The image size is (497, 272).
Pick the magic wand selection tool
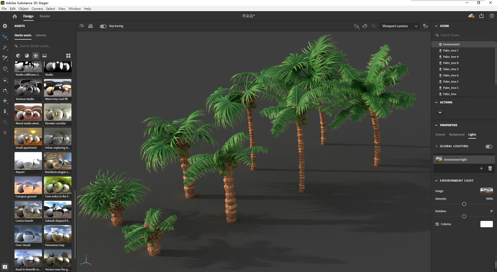pos(5,48)
